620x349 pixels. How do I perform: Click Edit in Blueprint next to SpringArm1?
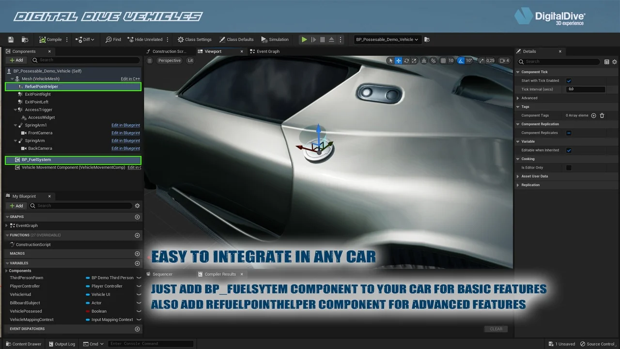(125, 125)
